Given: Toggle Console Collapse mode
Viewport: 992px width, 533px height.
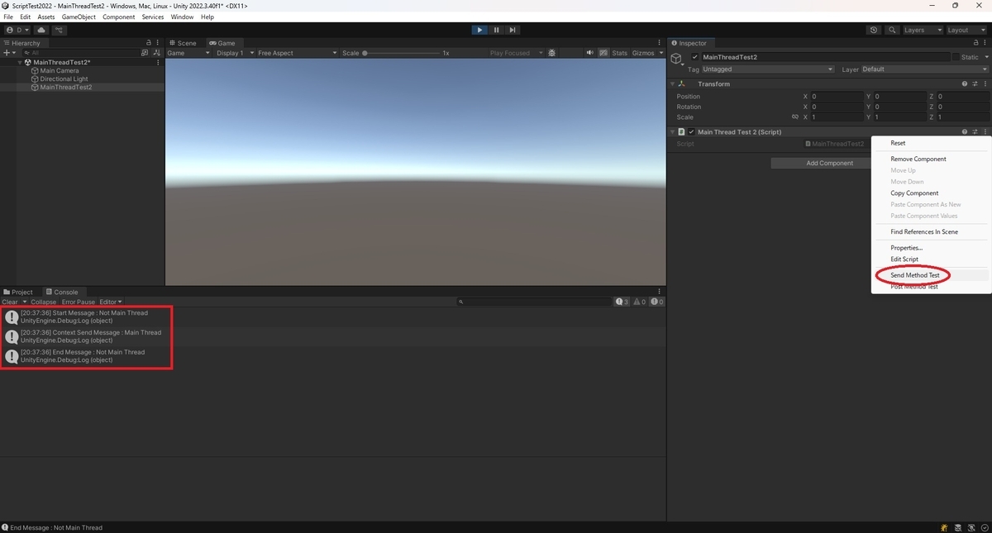Looking at the screenshot, I should tap(44, 302).
